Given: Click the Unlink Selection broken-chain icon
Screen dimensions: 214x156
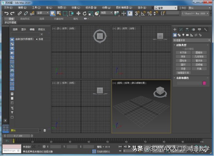Looking at the screenshot, I should pyautogui.click(x=26, y=13).
